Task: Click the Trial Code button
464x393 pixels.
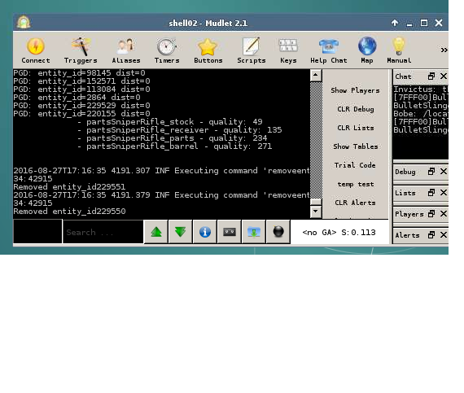Action: [x=355, y=165]
